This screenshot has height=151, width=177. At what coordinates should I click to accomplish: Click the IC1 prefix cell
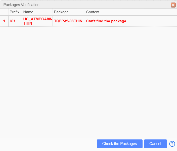pyautogui.click(x=13, y=21)
